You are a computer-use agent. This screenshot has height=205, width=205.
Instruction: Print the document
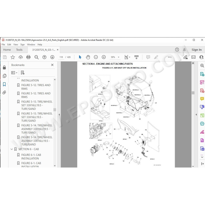coord(28,57)
